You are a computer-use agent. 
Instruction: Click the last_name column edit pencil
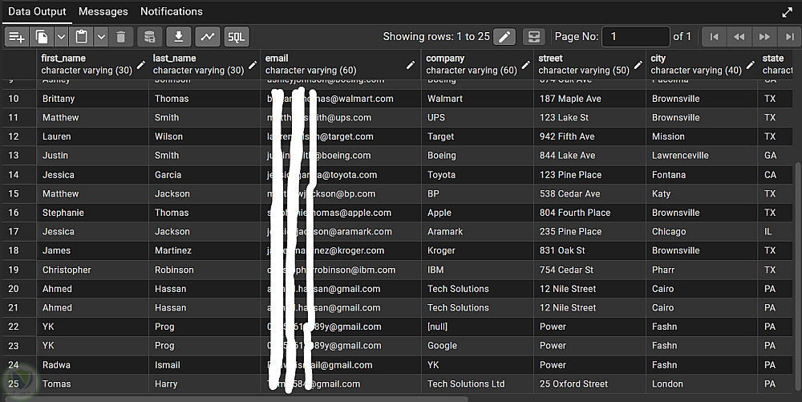click(253, 64)
